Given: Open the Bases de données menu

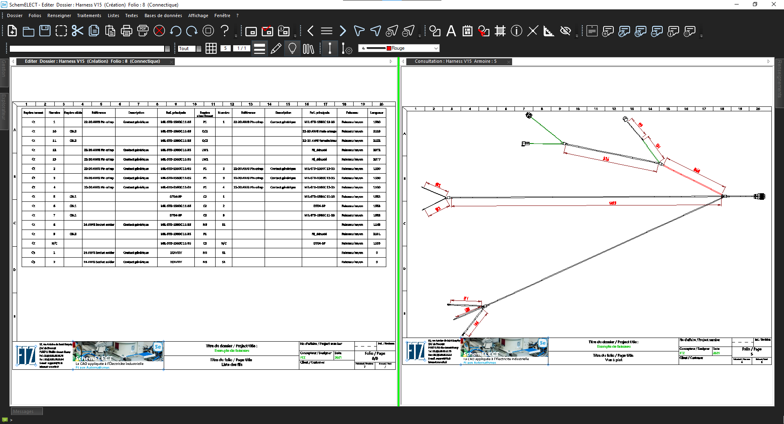Looking at the screenshot, I should (x=163, y=15).
